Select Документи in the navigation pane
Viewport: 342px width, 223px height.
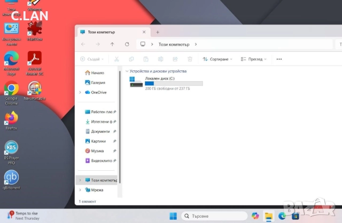[x=100, y=131]
